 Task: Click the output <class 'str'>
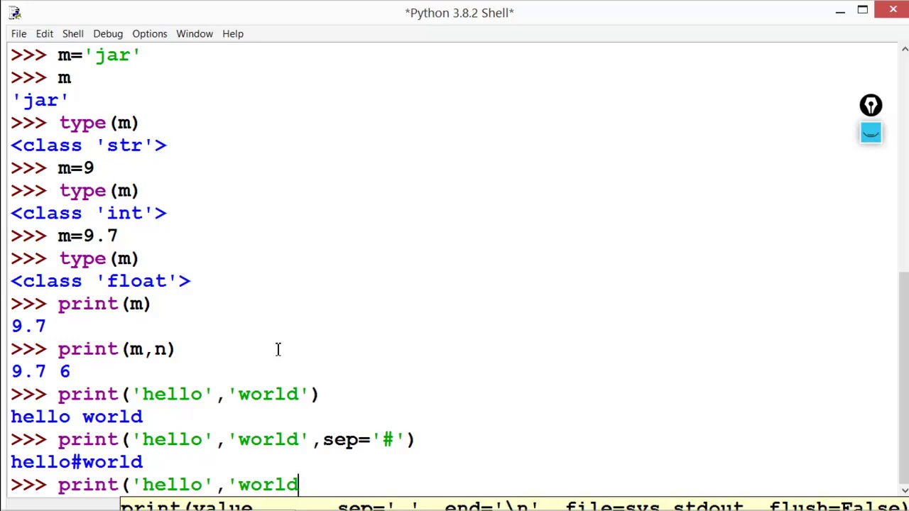[x=89, y=145]
